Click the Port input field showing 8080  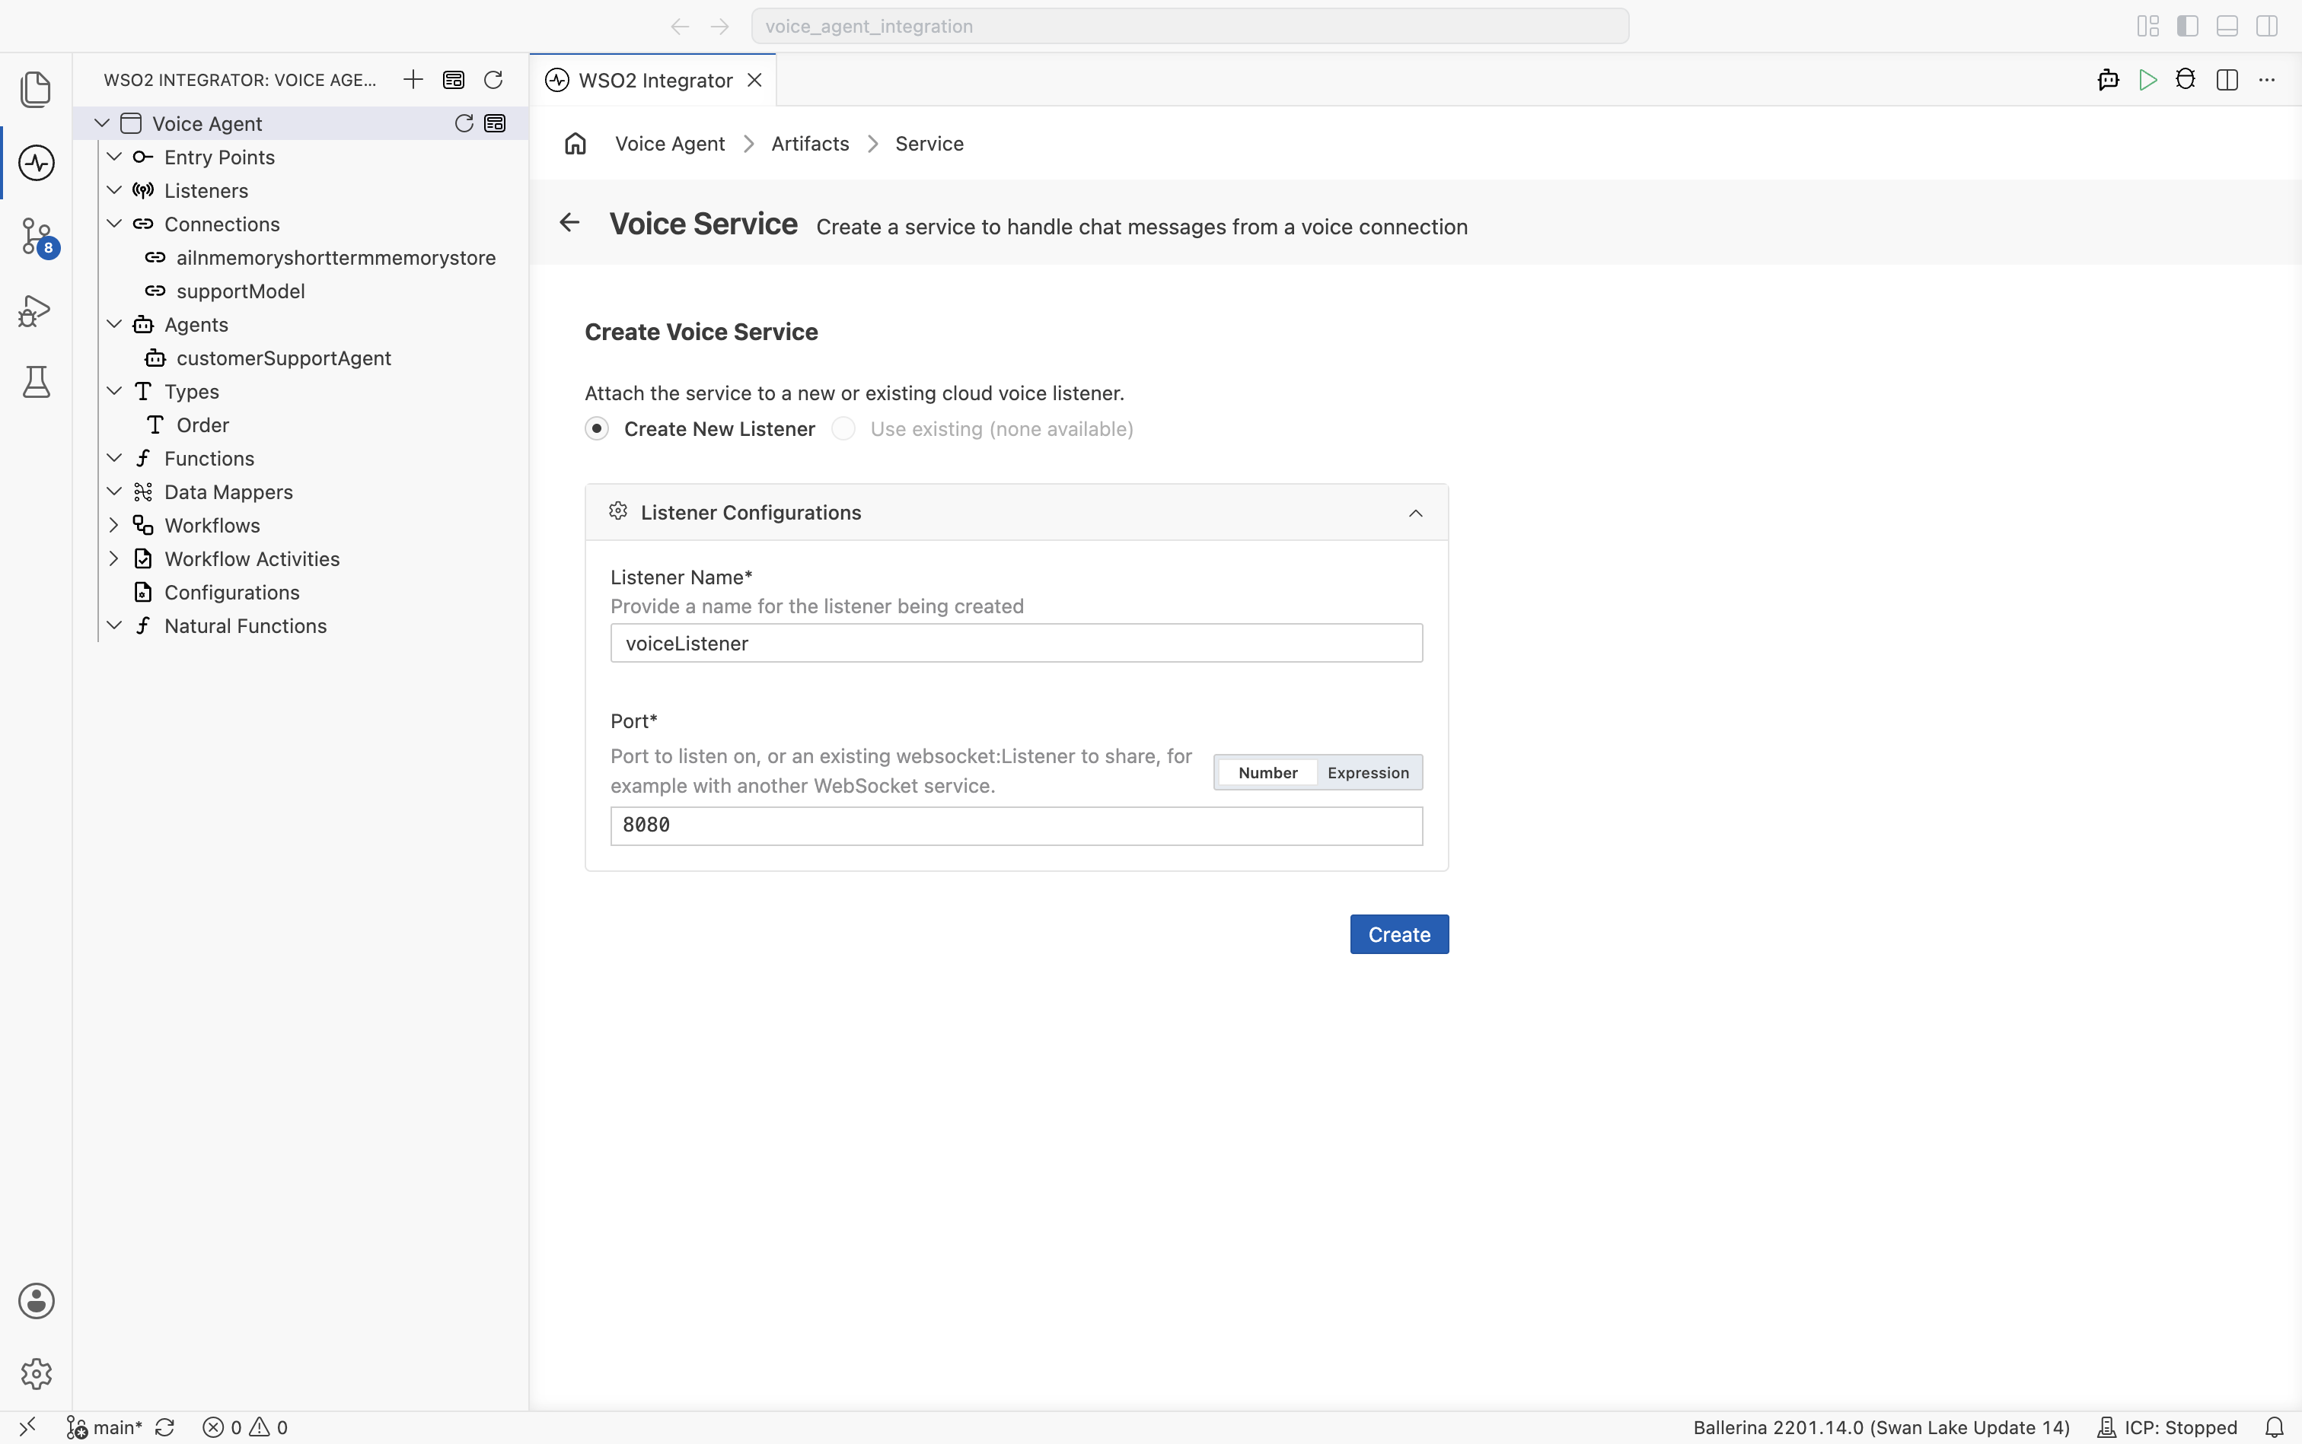pos(1015,825)
